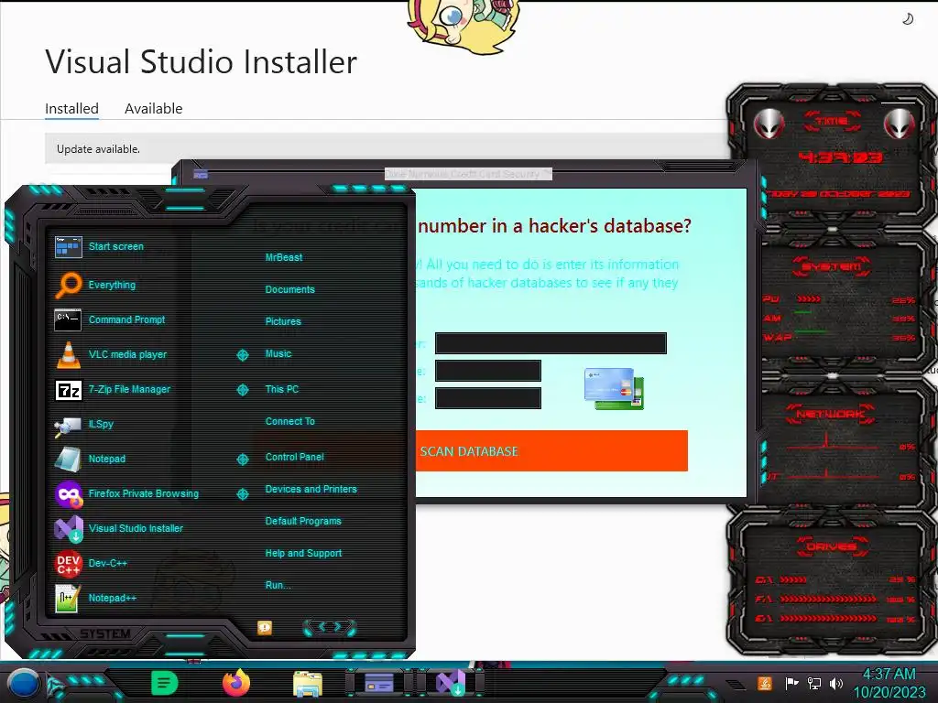Click the TIME gadget clock display

pos(840,157)
